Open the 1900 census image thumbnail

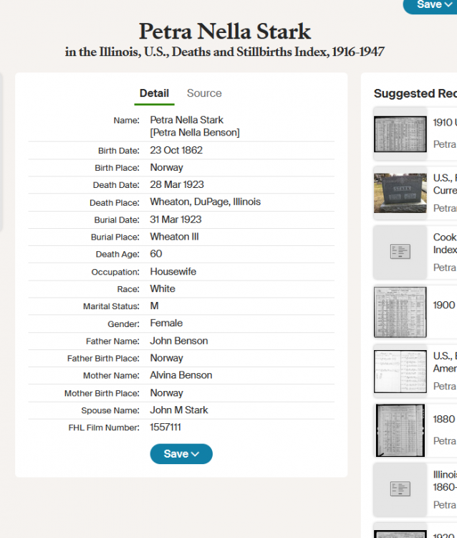(400, 312)
